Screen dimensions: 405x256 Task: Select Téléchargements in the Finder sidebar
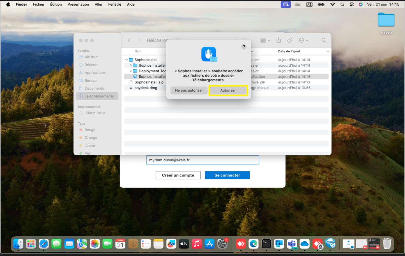[97, 96]
